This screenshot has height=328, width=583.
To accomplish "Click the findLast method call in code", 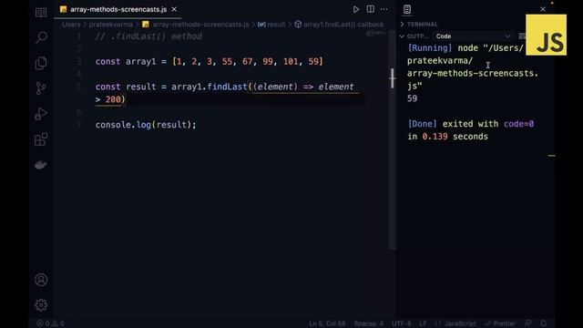I will pyautogui.click(x=227, y=87).
